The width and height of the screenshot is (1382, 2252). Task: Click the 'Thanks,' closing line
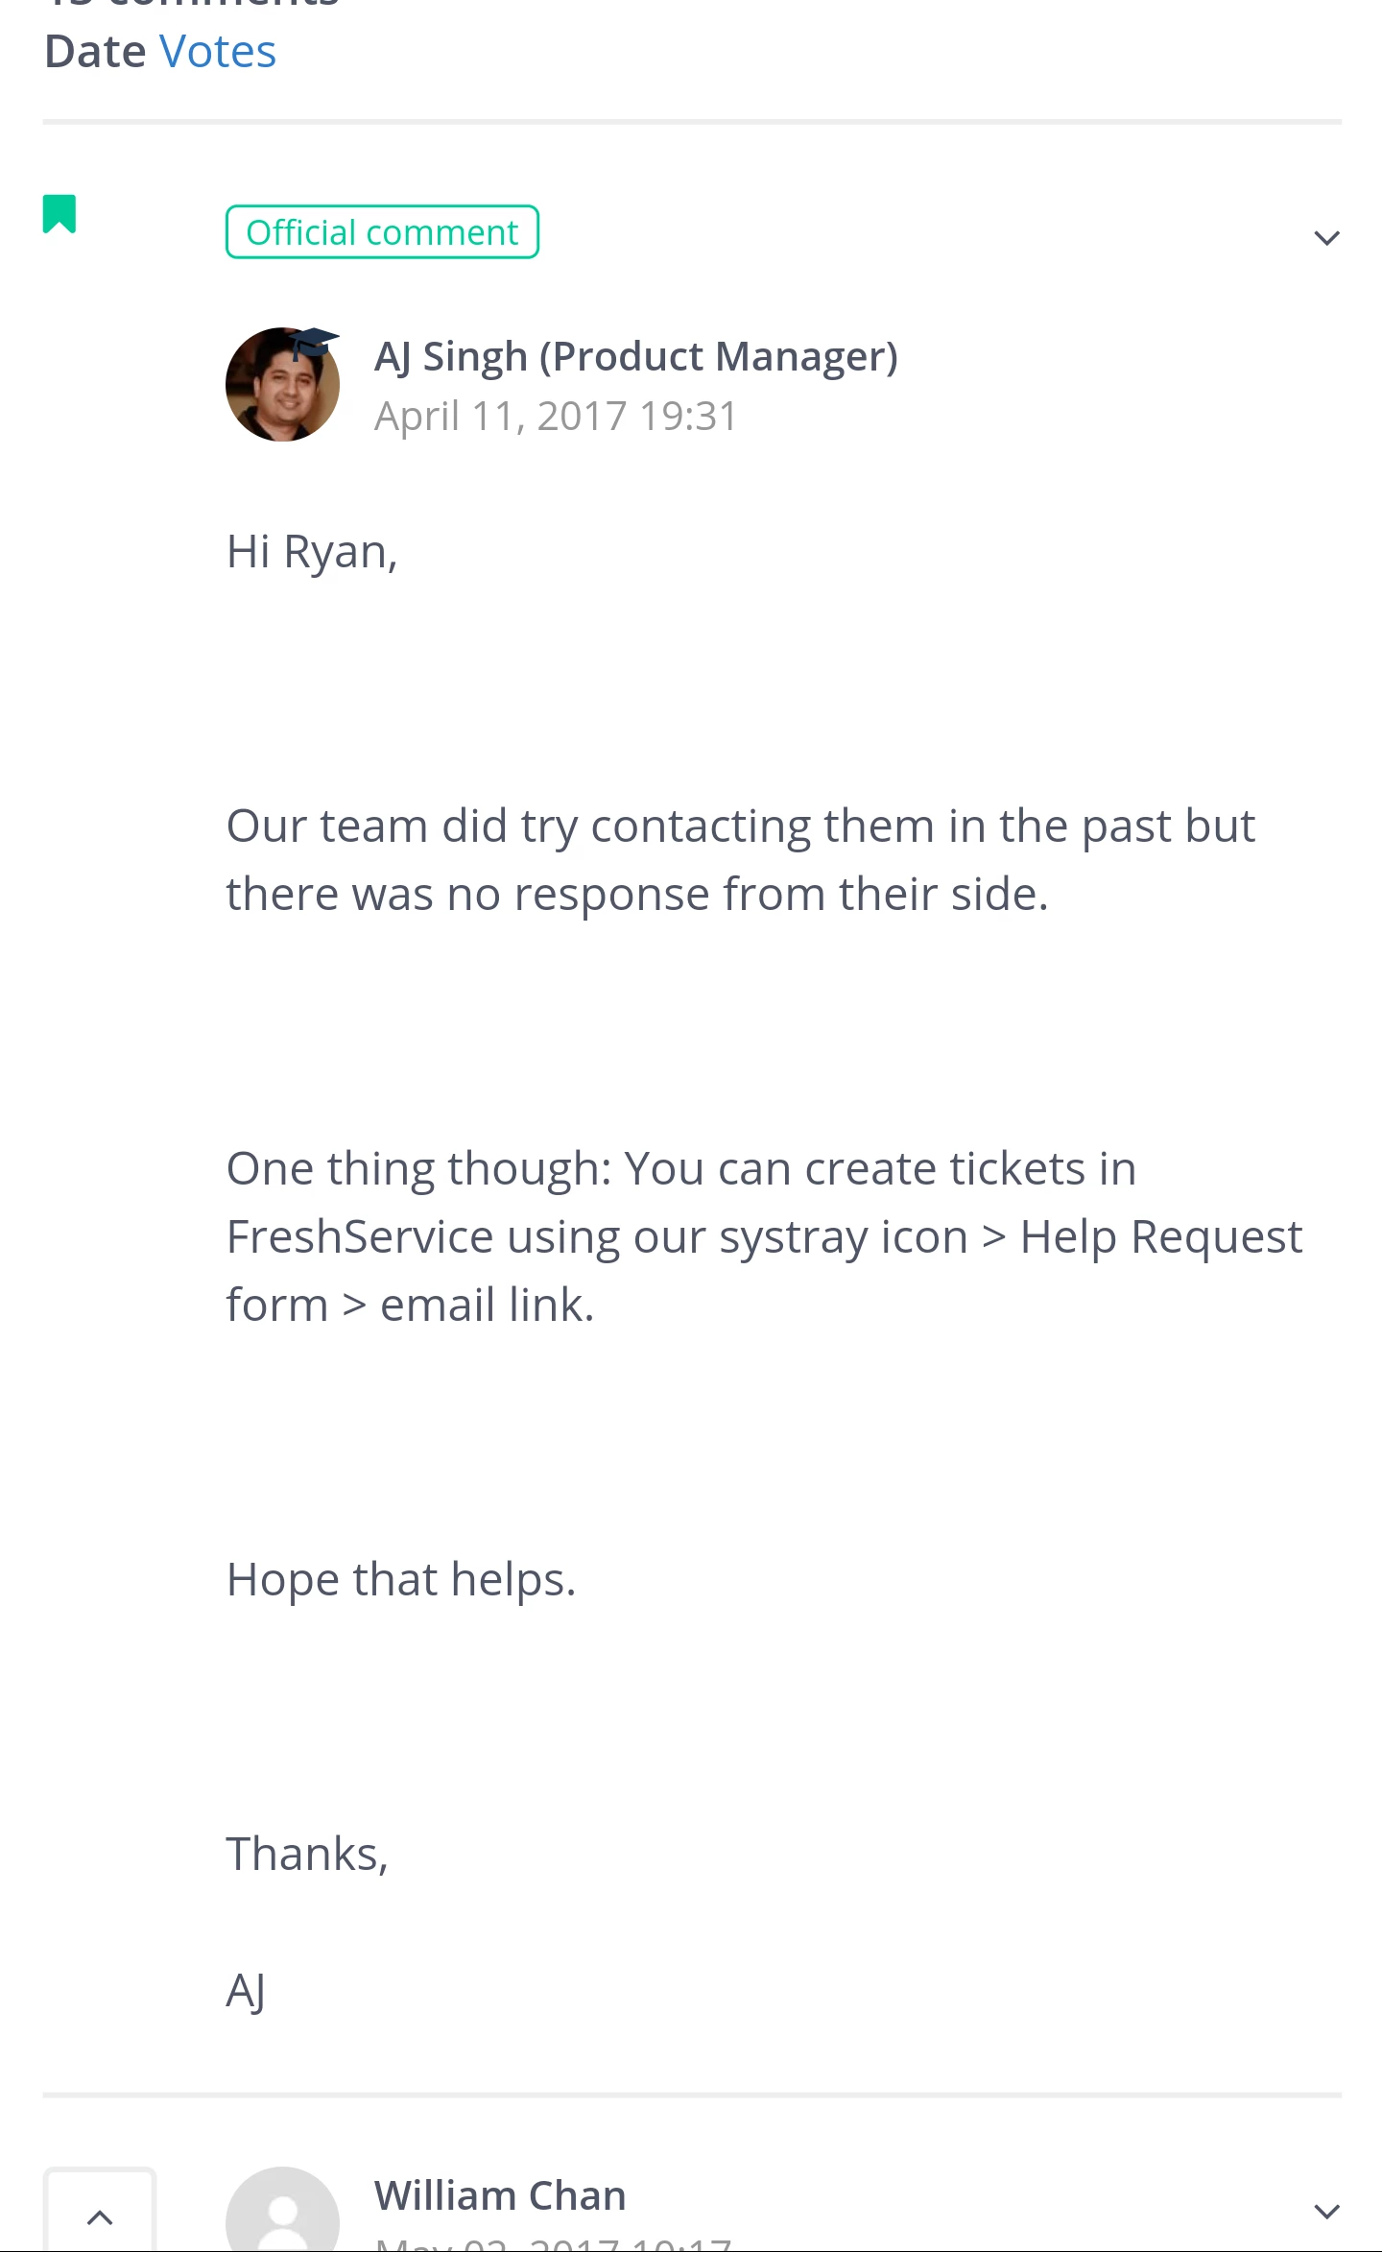coord(307,1854)
